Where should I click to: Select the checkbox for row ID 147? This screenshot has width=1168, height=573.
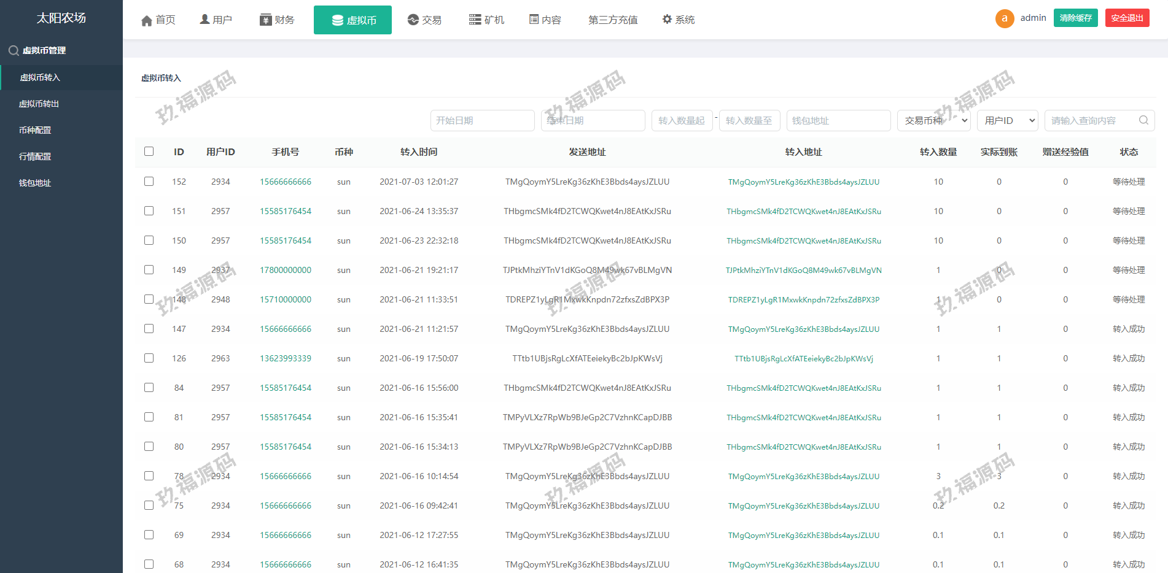149,329
